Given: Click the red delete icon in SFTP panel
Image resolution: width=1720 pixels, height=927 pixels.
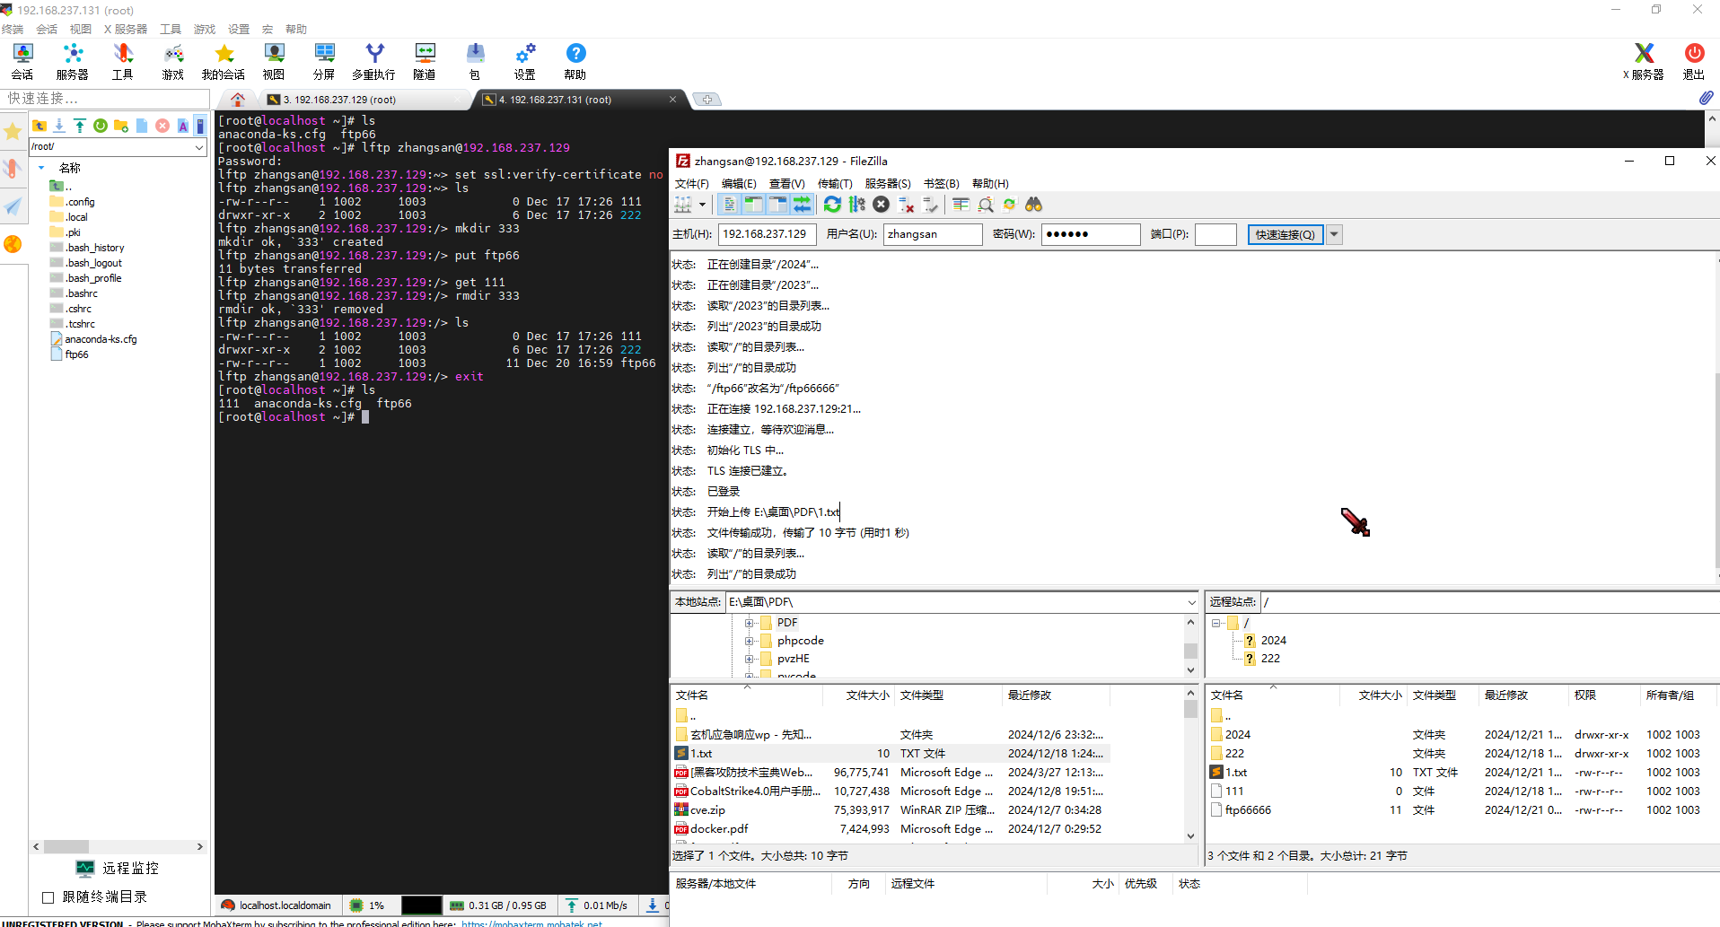Looking at the screenshot, I should click(x=162, y=126).
